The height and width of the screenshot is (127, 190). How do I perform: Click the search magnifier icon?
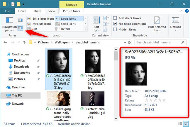point(183,42)
